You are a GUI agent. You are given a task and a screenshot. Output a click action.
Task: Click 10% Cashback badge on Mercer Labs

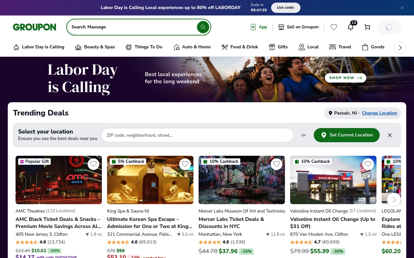[x=221, y=162]
